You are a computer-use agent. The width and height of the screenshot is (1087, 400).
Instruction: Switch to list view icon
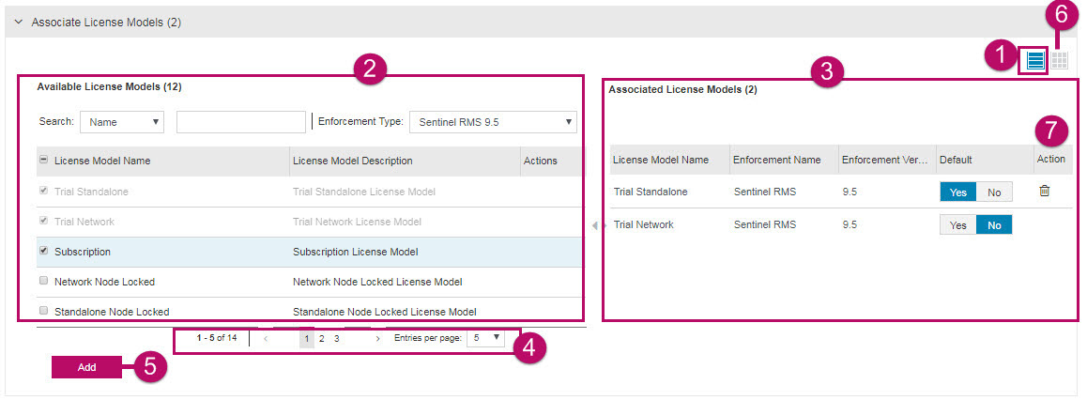tap(1035, 61)
